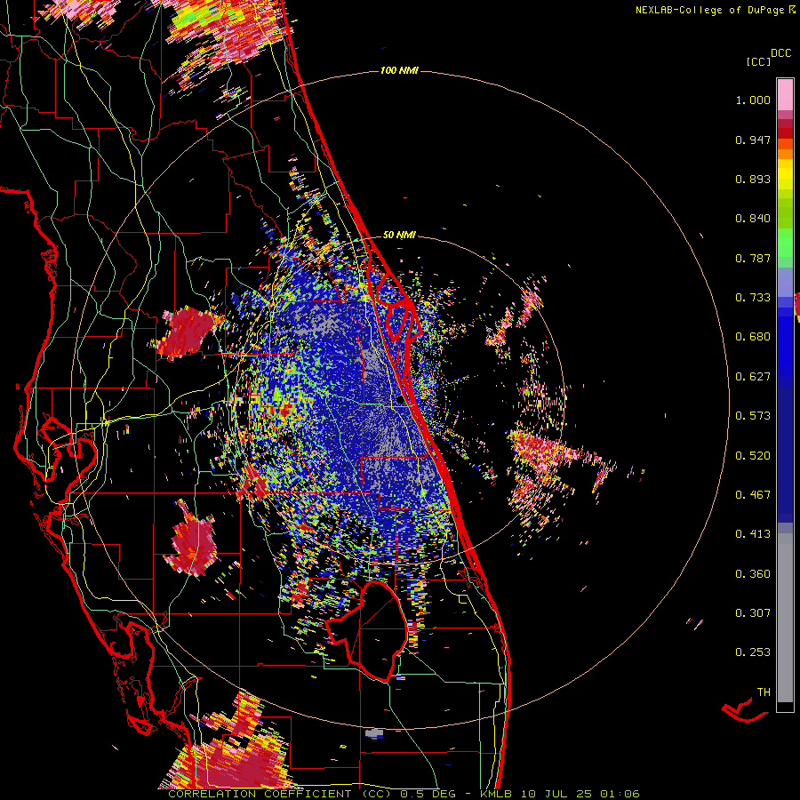Select the 0.733 scale value
800x800 pixels.
click(x=753, y=298)
